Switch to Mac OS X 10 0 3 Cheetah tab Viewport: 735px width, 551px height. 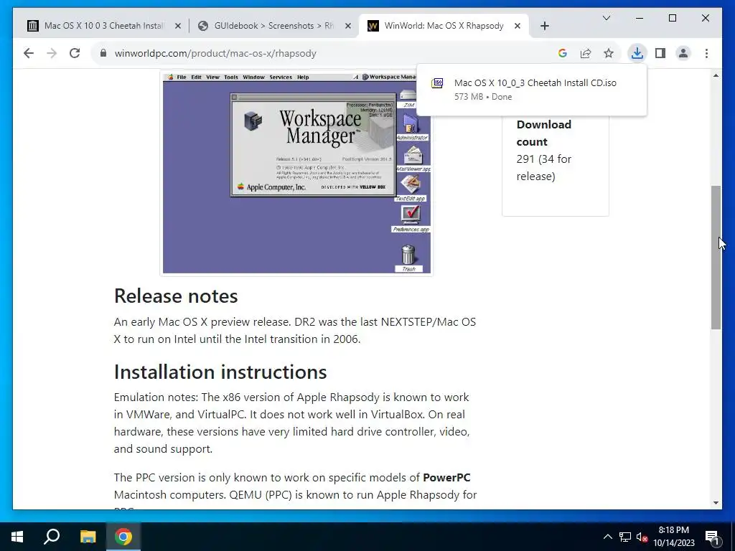(x=104, y=26)
